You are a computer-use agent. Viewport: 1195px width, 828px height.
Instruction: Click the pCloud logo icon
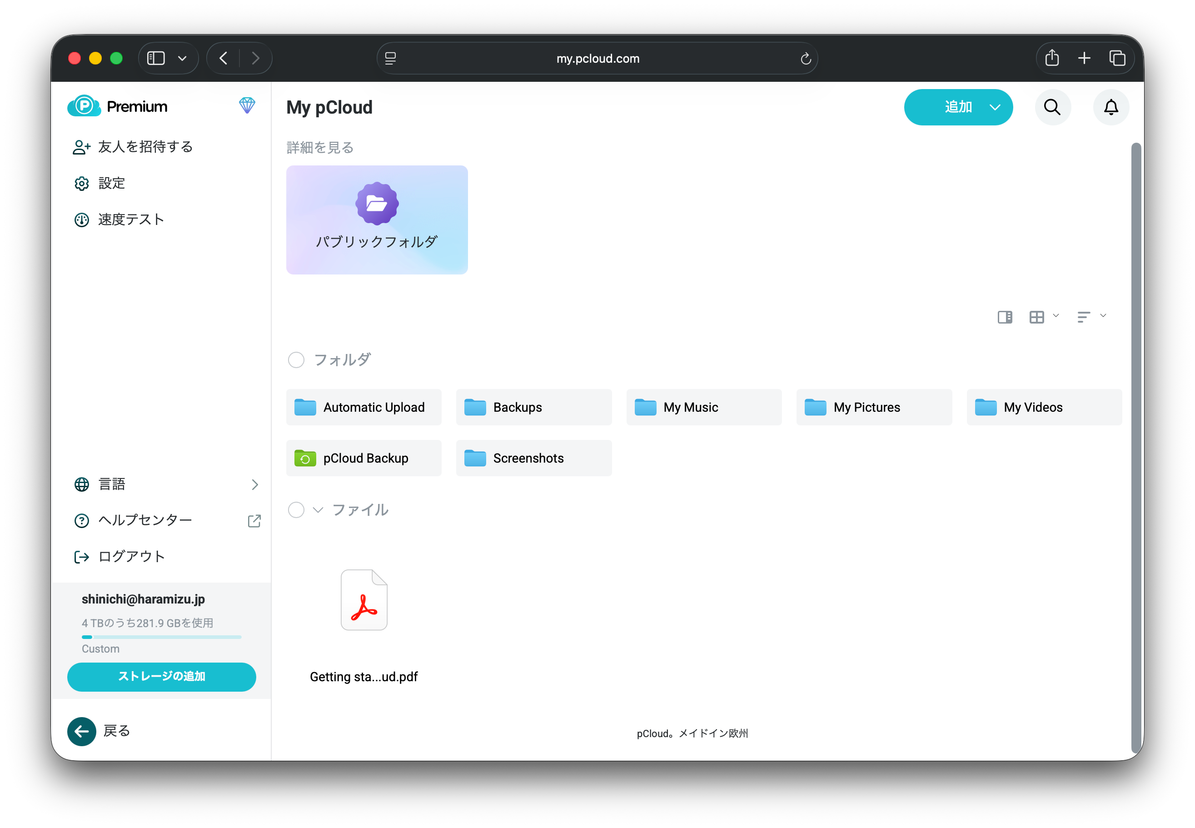pyautogui.click(x=84, y=106)
